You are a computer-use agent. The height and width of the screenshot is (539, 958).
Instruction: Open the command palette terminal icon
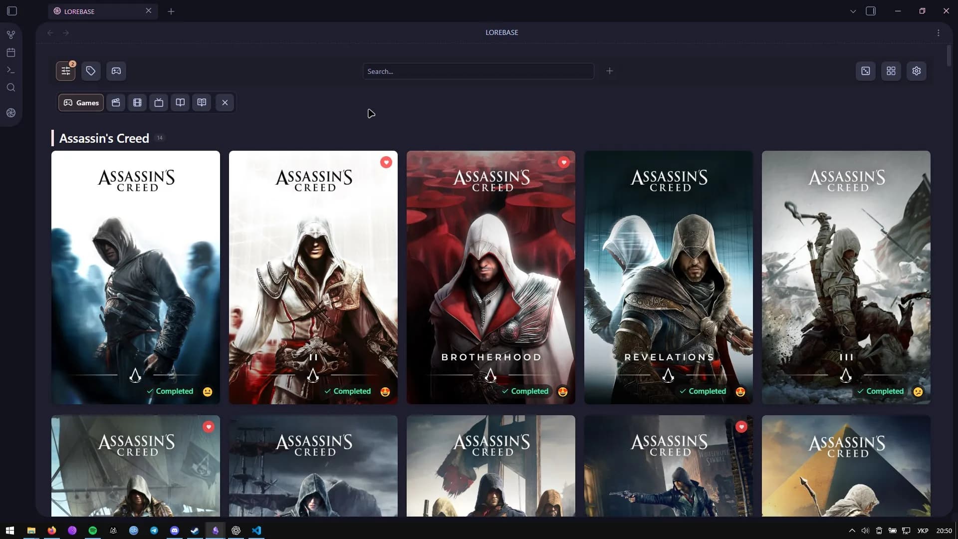coord(11,70)
